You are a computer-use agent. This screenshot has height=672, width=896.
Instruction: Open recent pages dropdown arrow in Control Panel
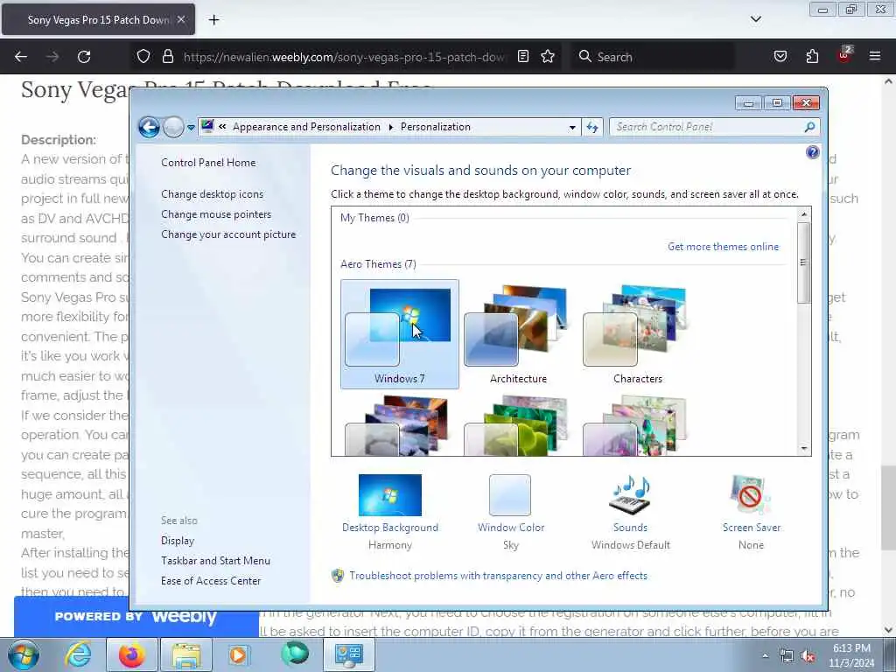coord(191,128)
